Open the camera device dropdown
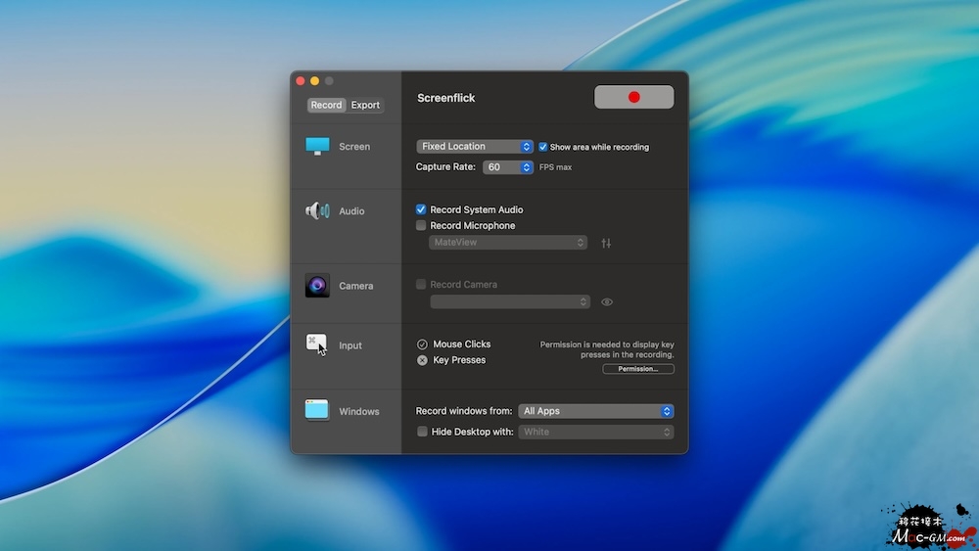This screenshot has height=551, width=979. (510, 302)
